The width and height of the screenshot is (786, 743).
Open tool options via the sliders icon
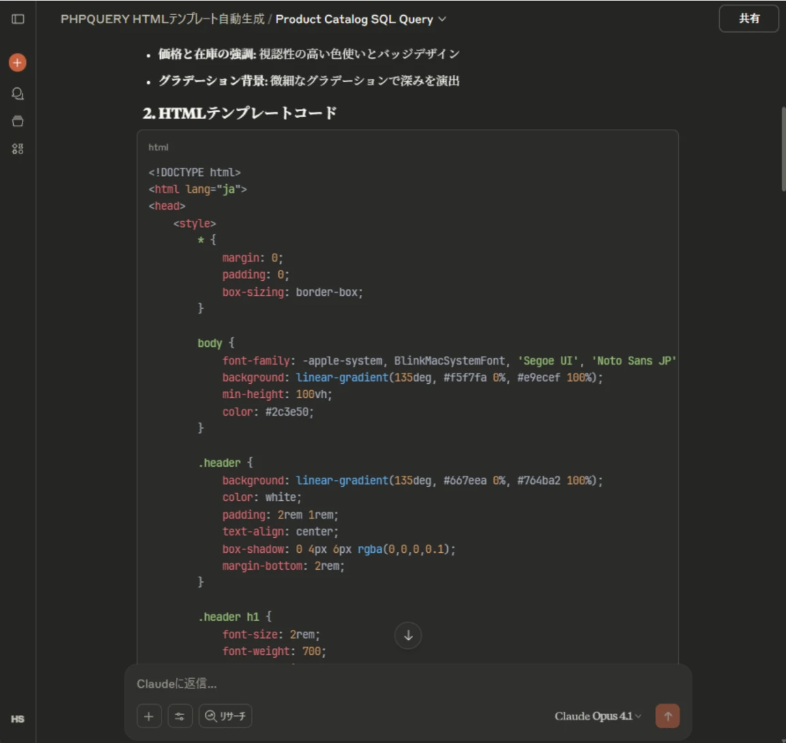pyautogui.click(x=180, y=716)
